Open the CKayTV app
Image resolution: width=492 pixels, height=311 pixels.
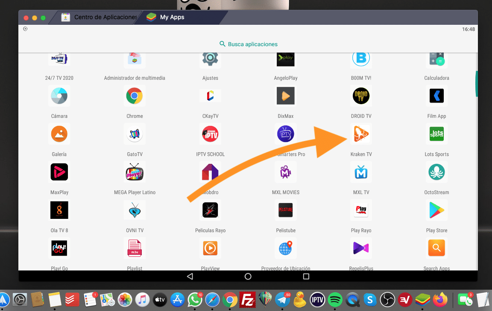(210, 96)
